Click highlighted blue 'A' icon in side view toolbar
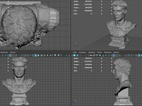Screen dimensions: 142x106 tap(75, 55)
